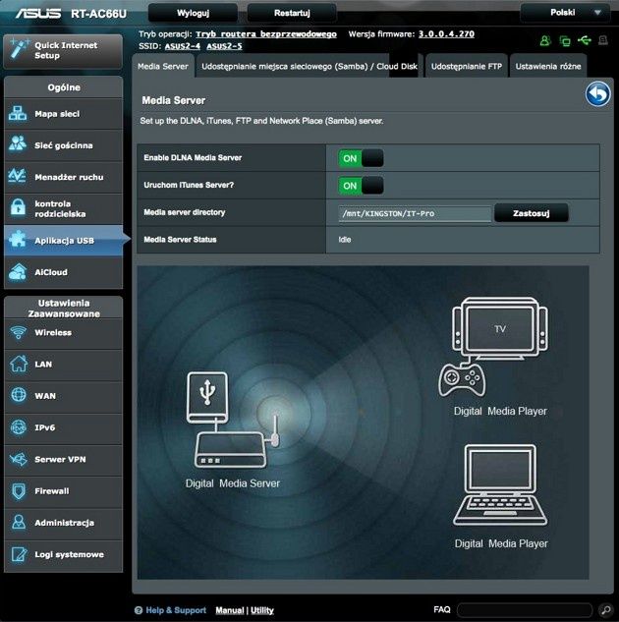Click the AiCloud cloud icon
Viewport: 619px width, 622px height.
click(18, 272)
